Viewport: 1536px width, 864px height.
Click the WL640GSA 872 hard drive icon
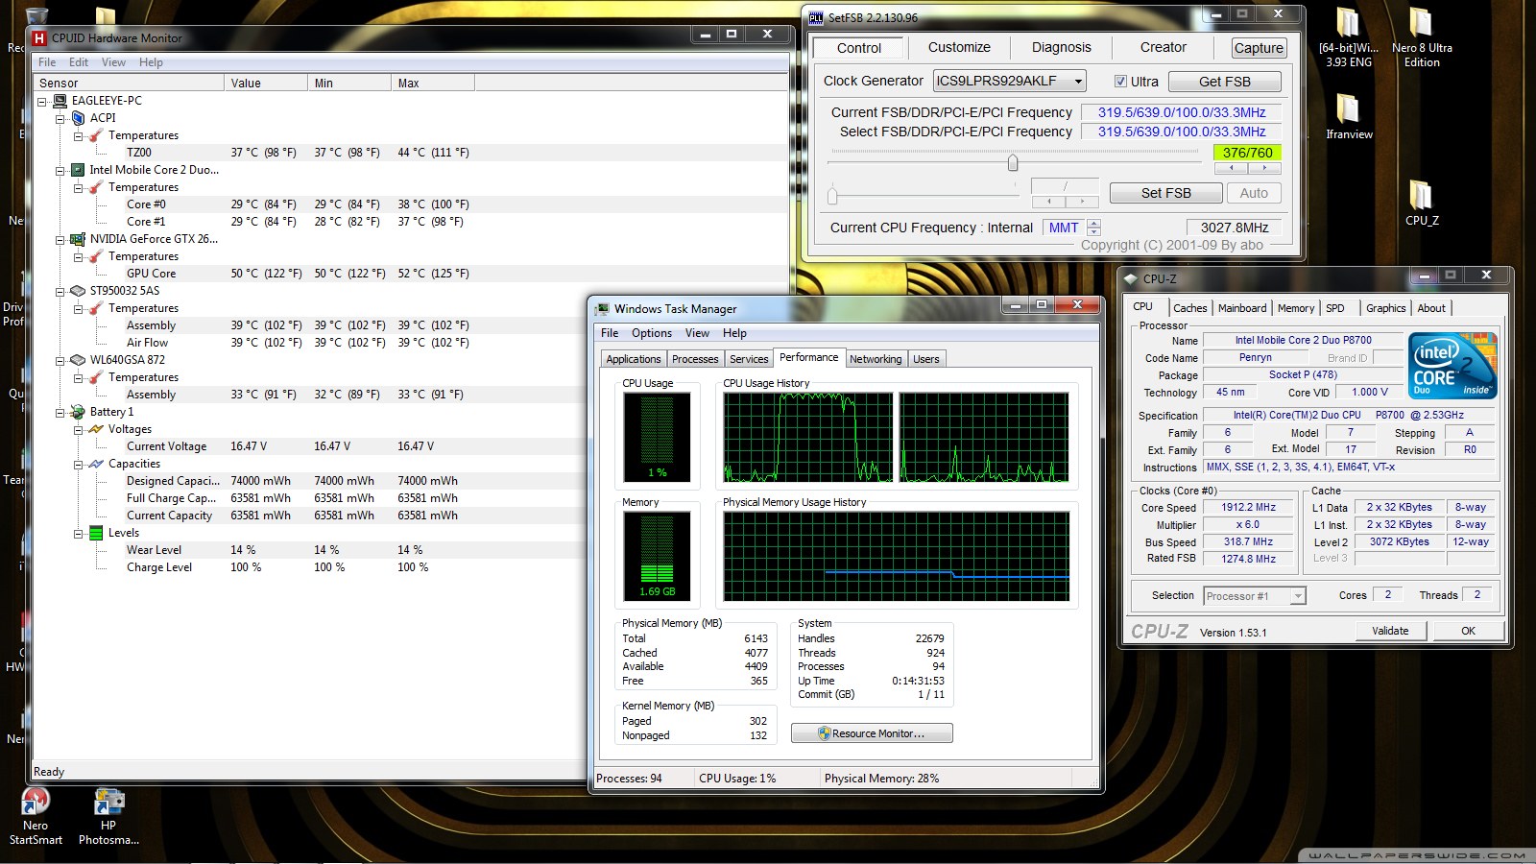(78, 360)
